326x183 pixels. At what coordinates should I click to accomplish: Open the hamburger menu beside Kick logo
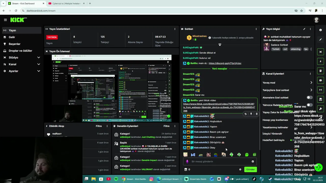(x=5, y=20)
